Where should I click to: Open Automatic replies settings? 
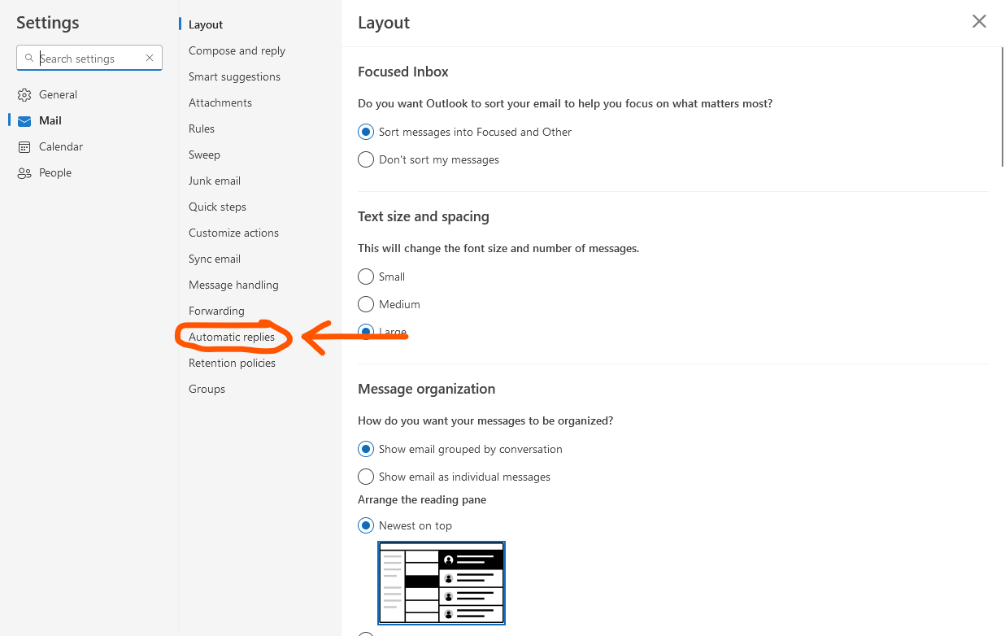232,338
